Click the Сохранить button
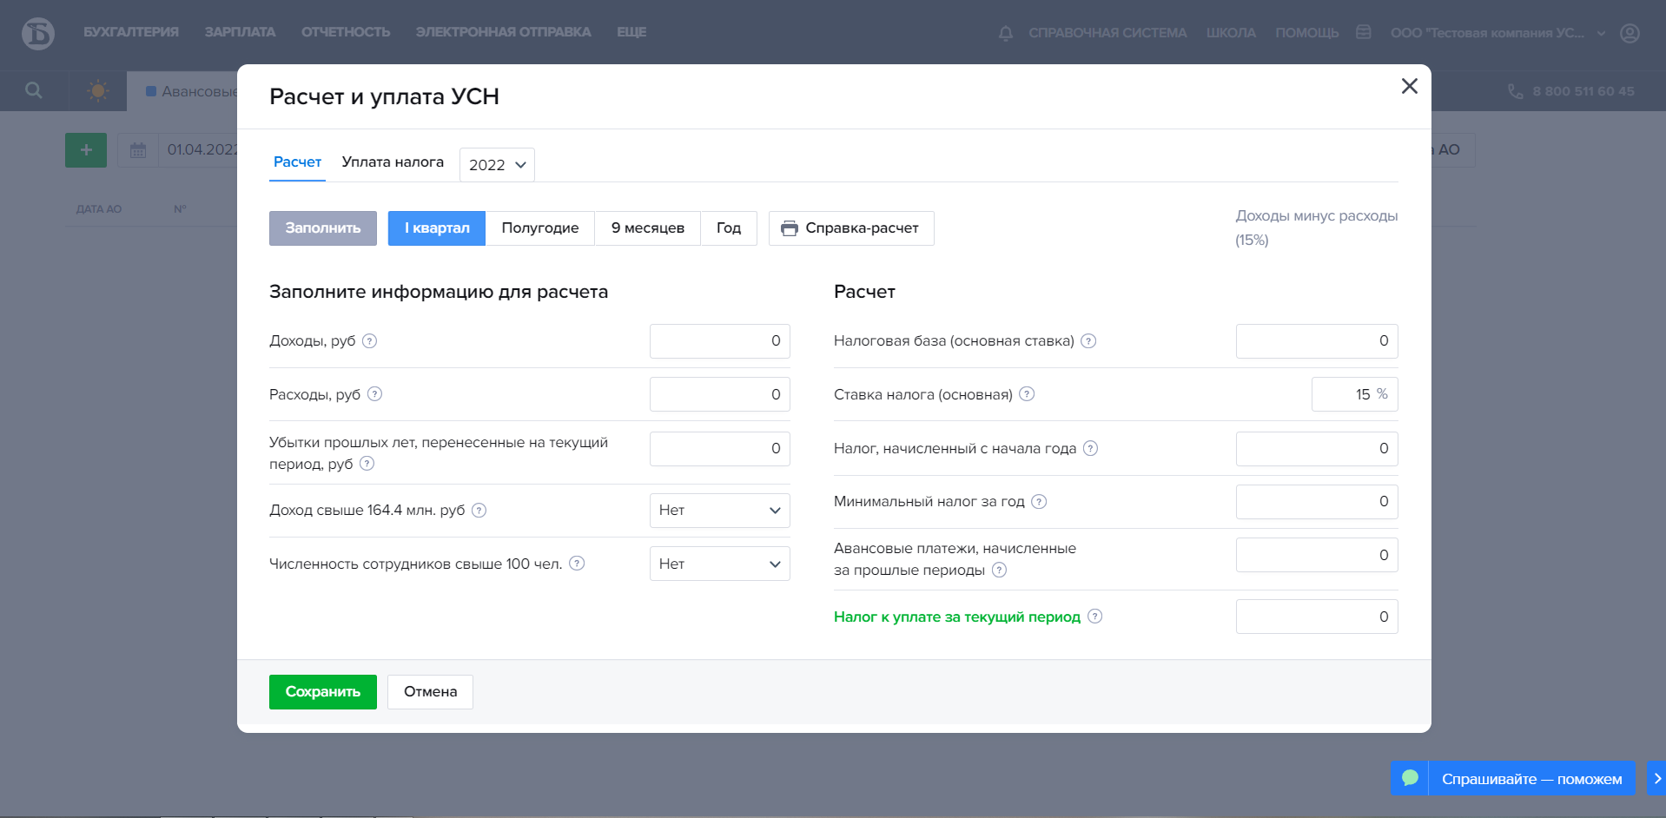This screenshot has height=818, width=1666. 323,692
